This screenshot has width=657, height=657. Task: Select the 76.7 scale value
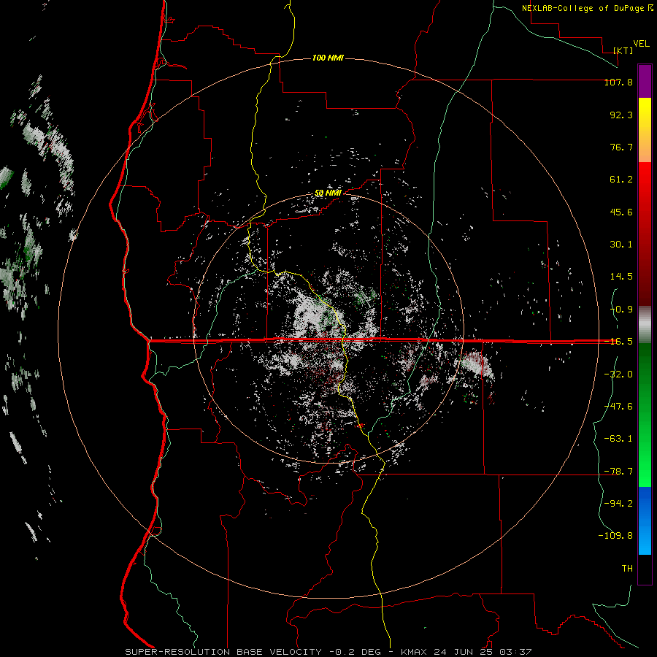(621, 147)
